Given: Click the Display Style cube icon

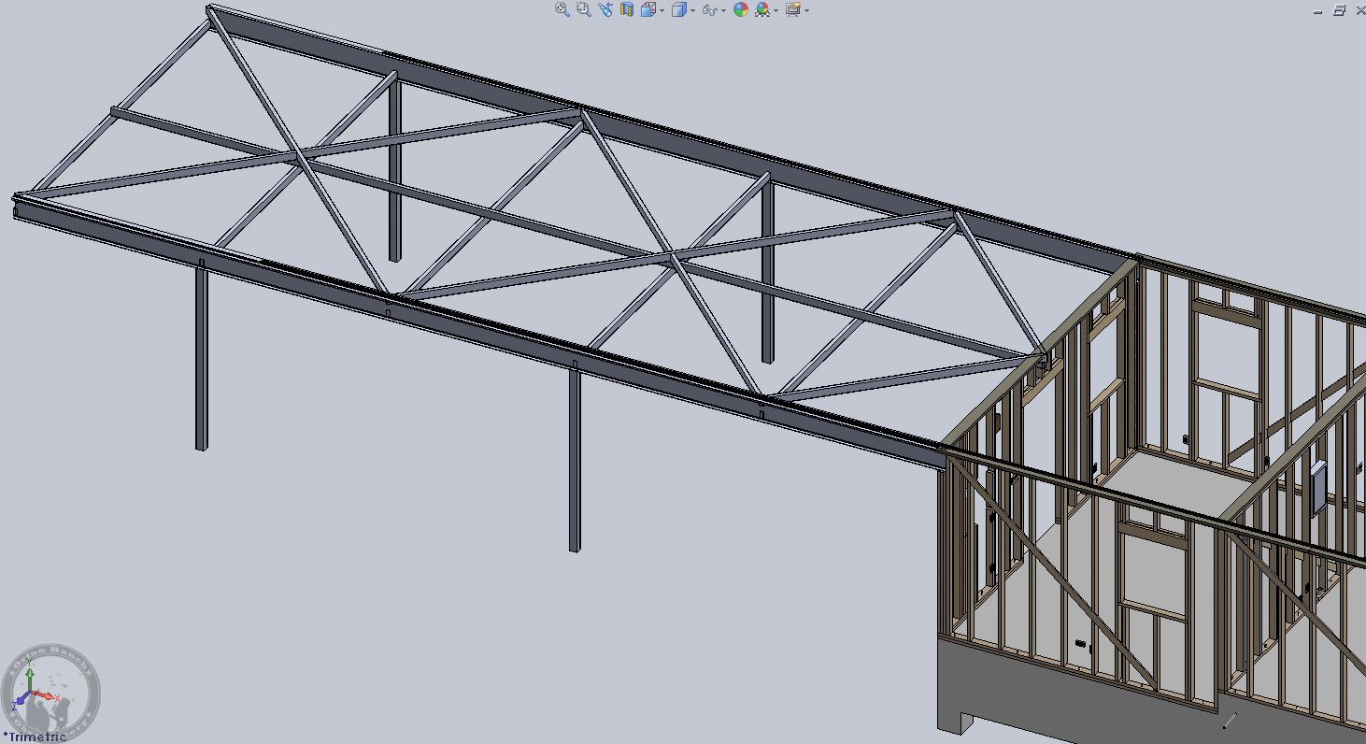Looking at the screenshot, I should [679, 9].
